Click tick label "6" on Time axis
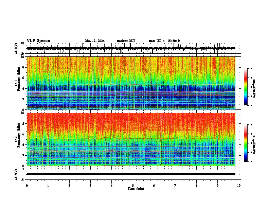Viewport: 269px width, 208px height. click(x=154, y=186)
